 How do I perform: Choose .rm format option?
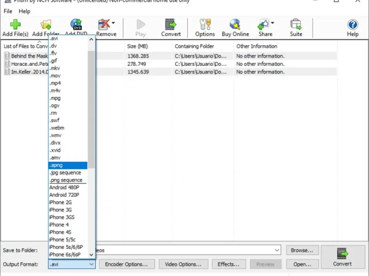tap(68, 113)
